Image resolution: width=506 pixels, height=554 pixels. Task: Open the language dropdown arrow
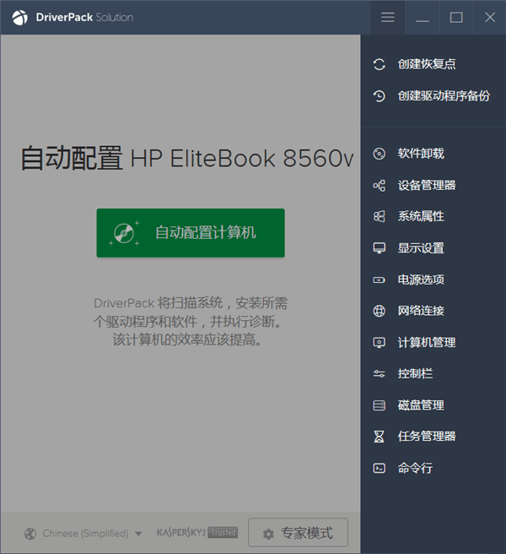[138, 534]
